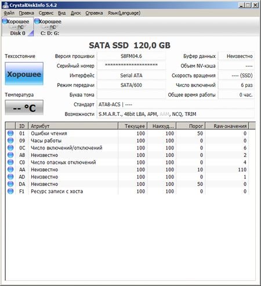Select the Disk 0 drive tab
The width and height of the screenshot is (261, 286).
(x=17, y=27)
